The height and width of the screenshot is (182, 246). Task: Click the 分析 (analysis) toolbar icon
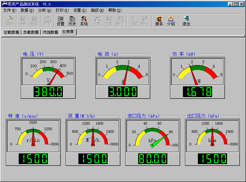point(23,21)
